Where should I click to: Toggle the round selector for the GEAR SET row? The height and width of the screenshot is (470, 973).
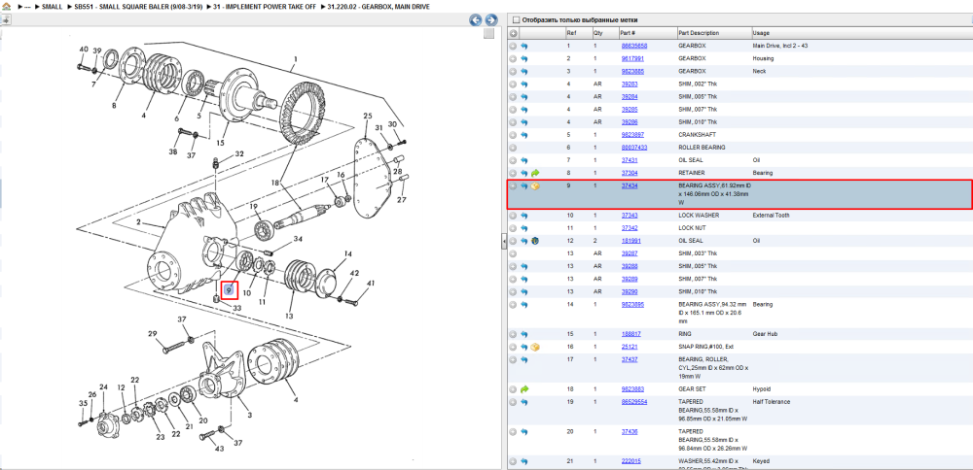click(513, 388)
